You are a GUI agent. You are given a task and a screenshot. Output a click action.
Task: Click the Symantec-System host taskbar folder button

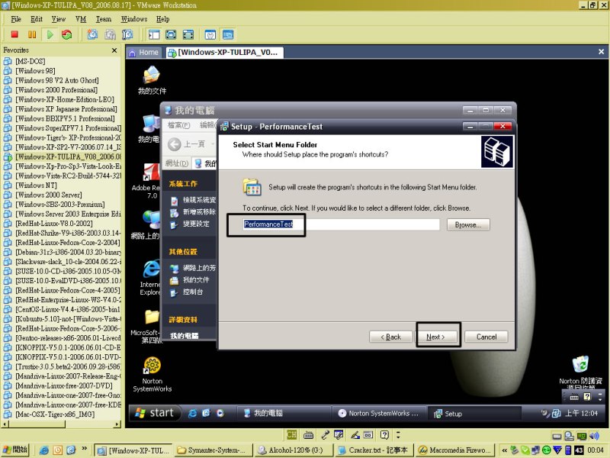(214, 450)
